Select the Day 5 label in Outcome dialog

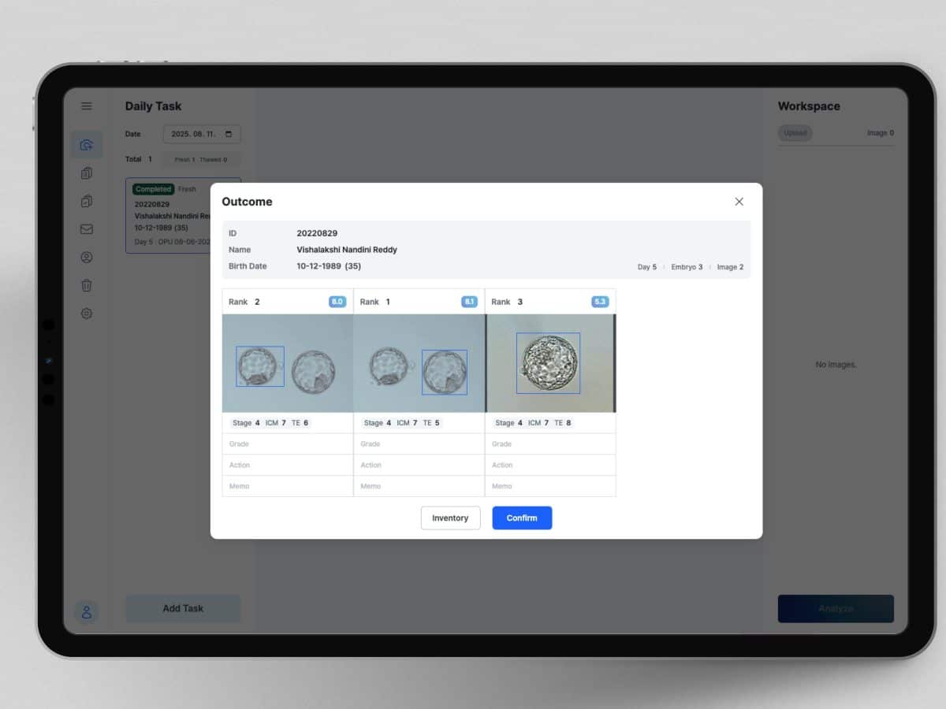[x=646, y=267]
